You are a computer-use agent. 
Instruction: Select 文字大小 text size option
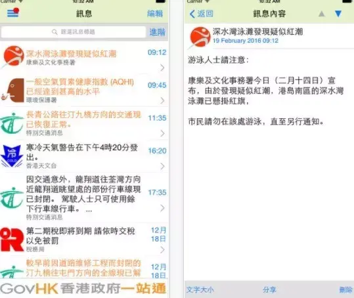pos(200,289)
